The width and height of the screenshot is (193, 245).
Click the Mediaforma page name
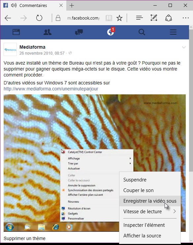pos(32,47)
